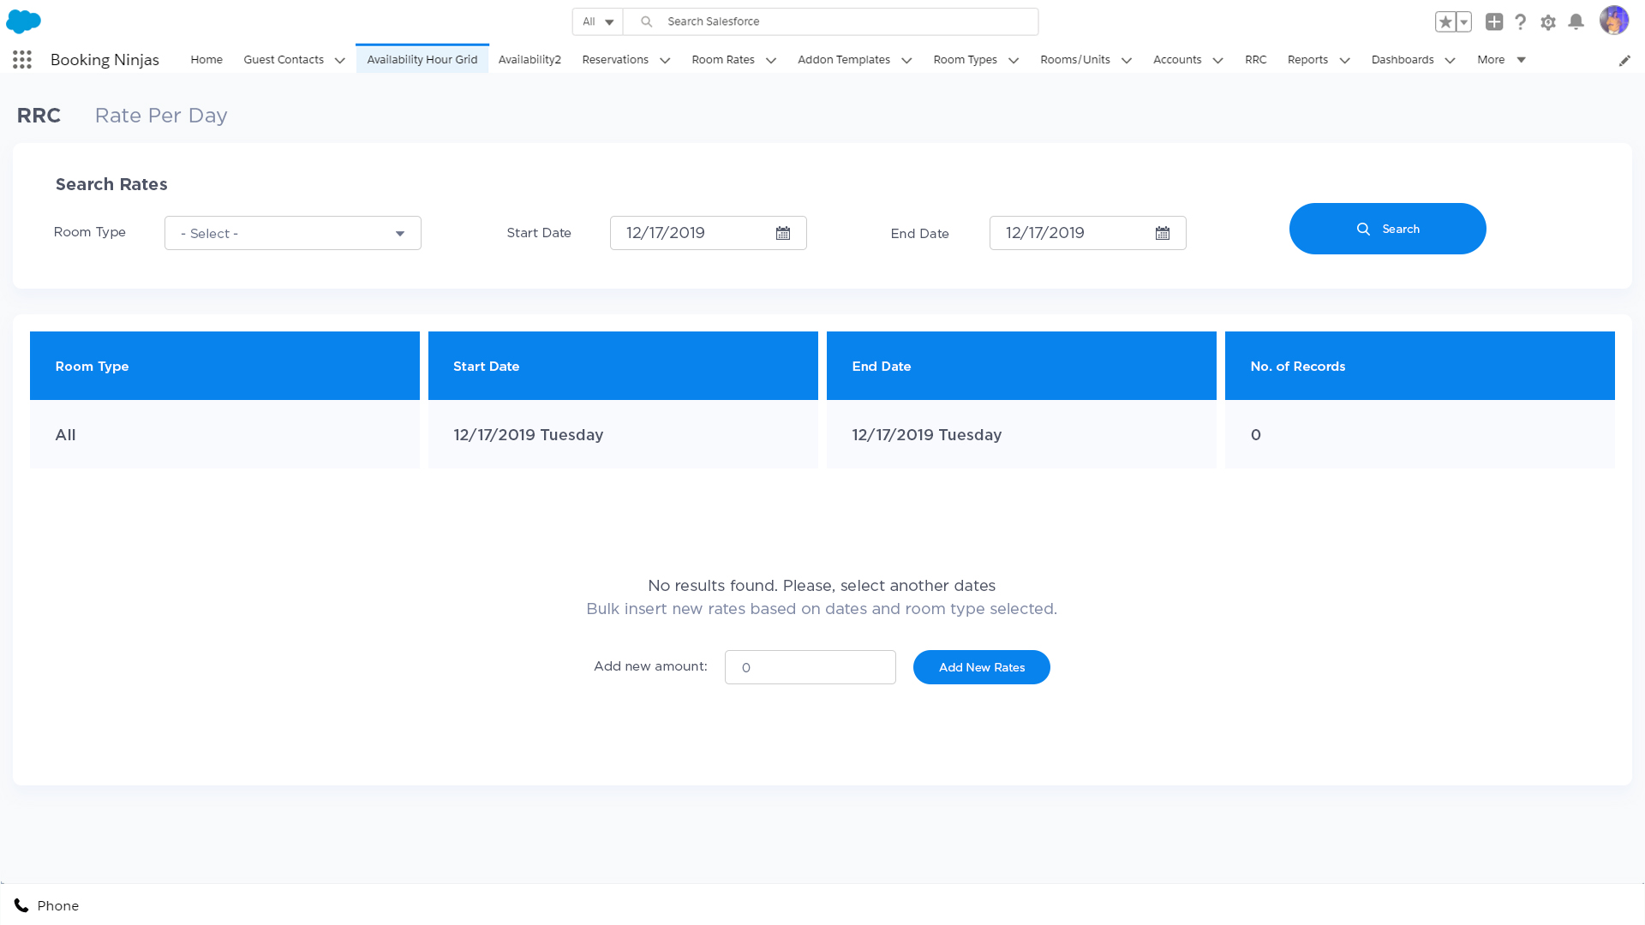The width and height of the screenshot is (1645, 925).
Task: Open Help question mark icon
Action: coord(1521,22)
